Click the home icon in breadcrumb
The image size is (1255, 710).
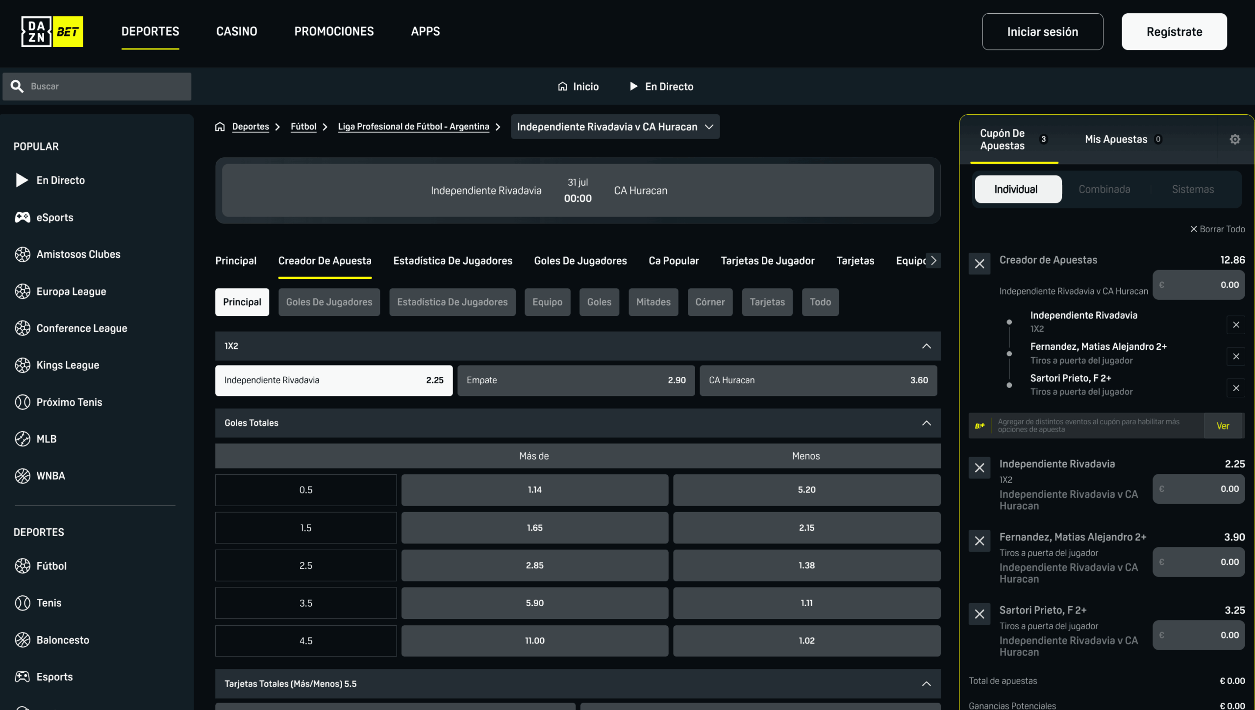coord(220,127)
